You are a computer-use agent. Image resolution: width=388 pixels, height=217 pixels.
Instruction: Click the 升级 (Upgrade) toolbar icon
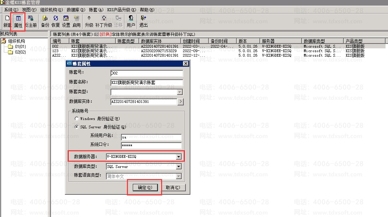tap(89, 21)
